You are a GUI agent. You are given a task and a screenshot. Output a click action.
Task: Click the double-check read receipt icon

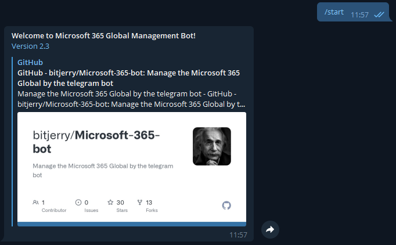(379, 15)
